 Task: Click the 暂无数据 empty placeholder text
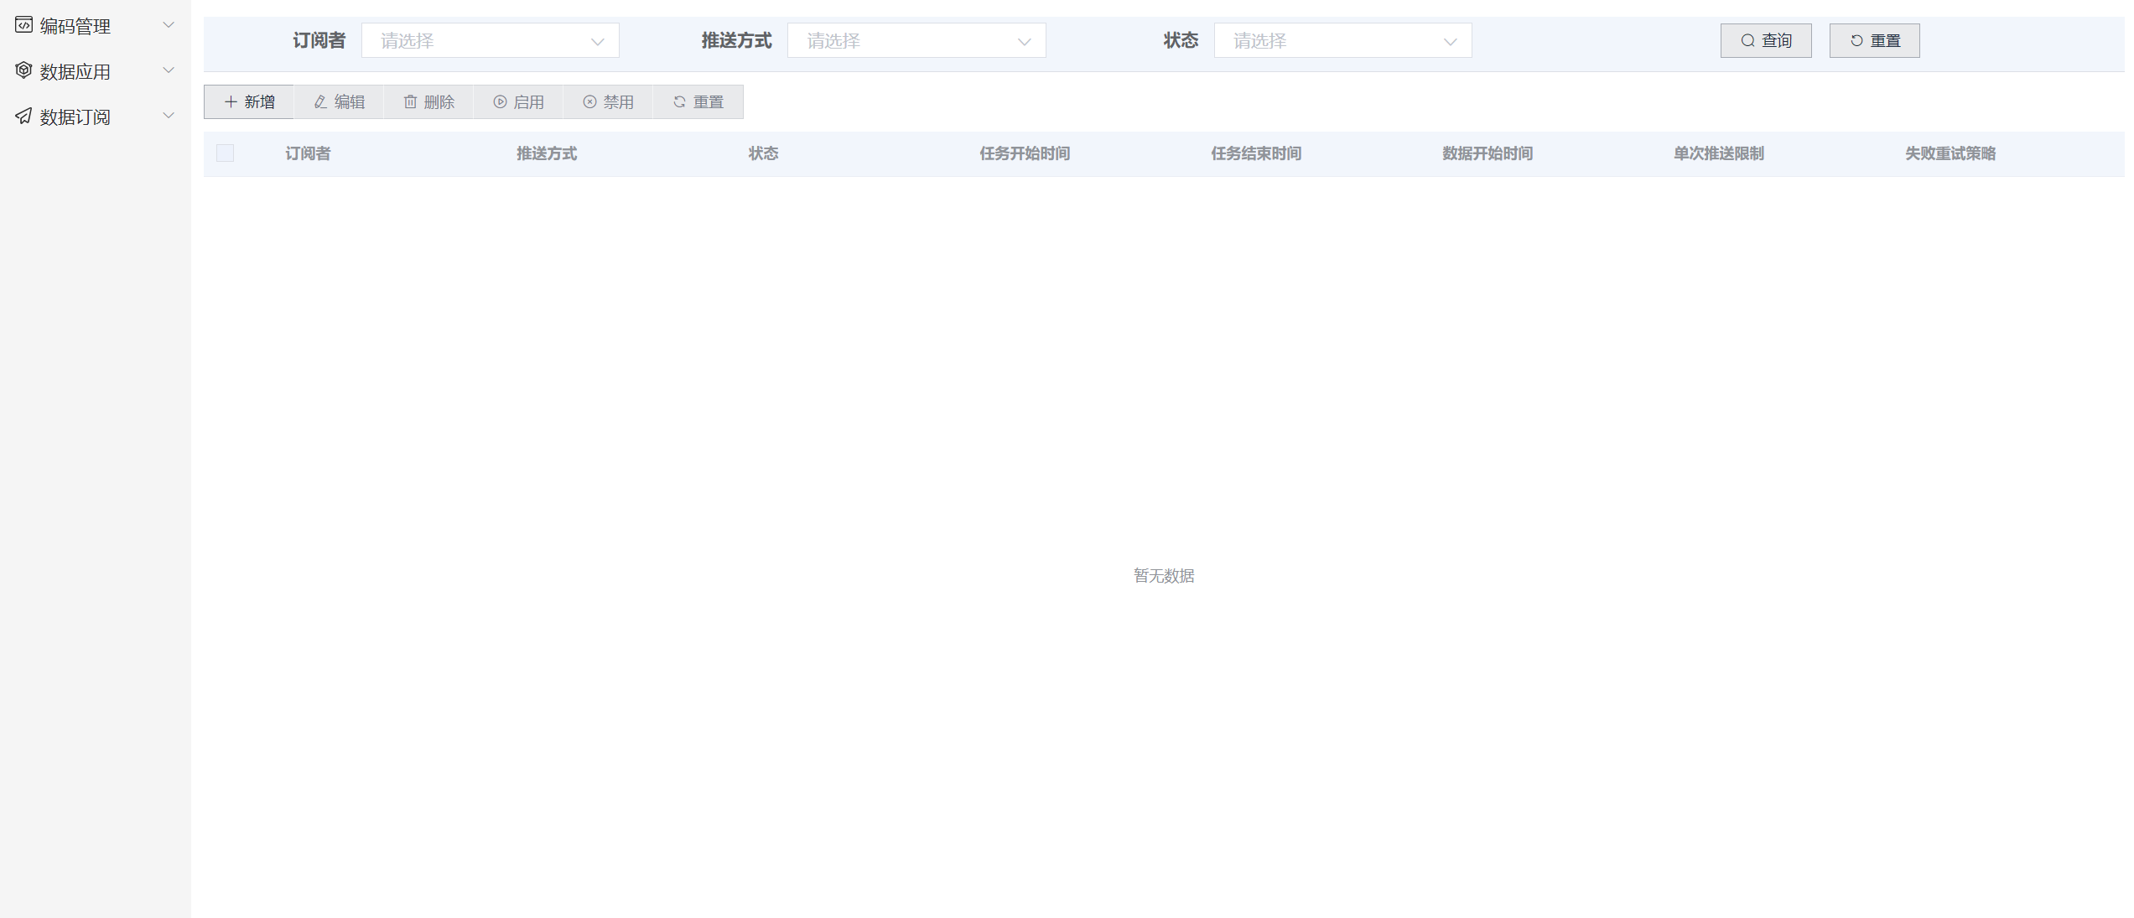(1164, 576)
